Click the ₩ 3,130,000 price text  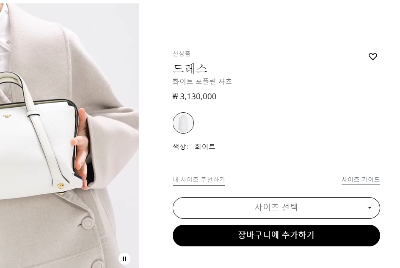click(194, 97)
